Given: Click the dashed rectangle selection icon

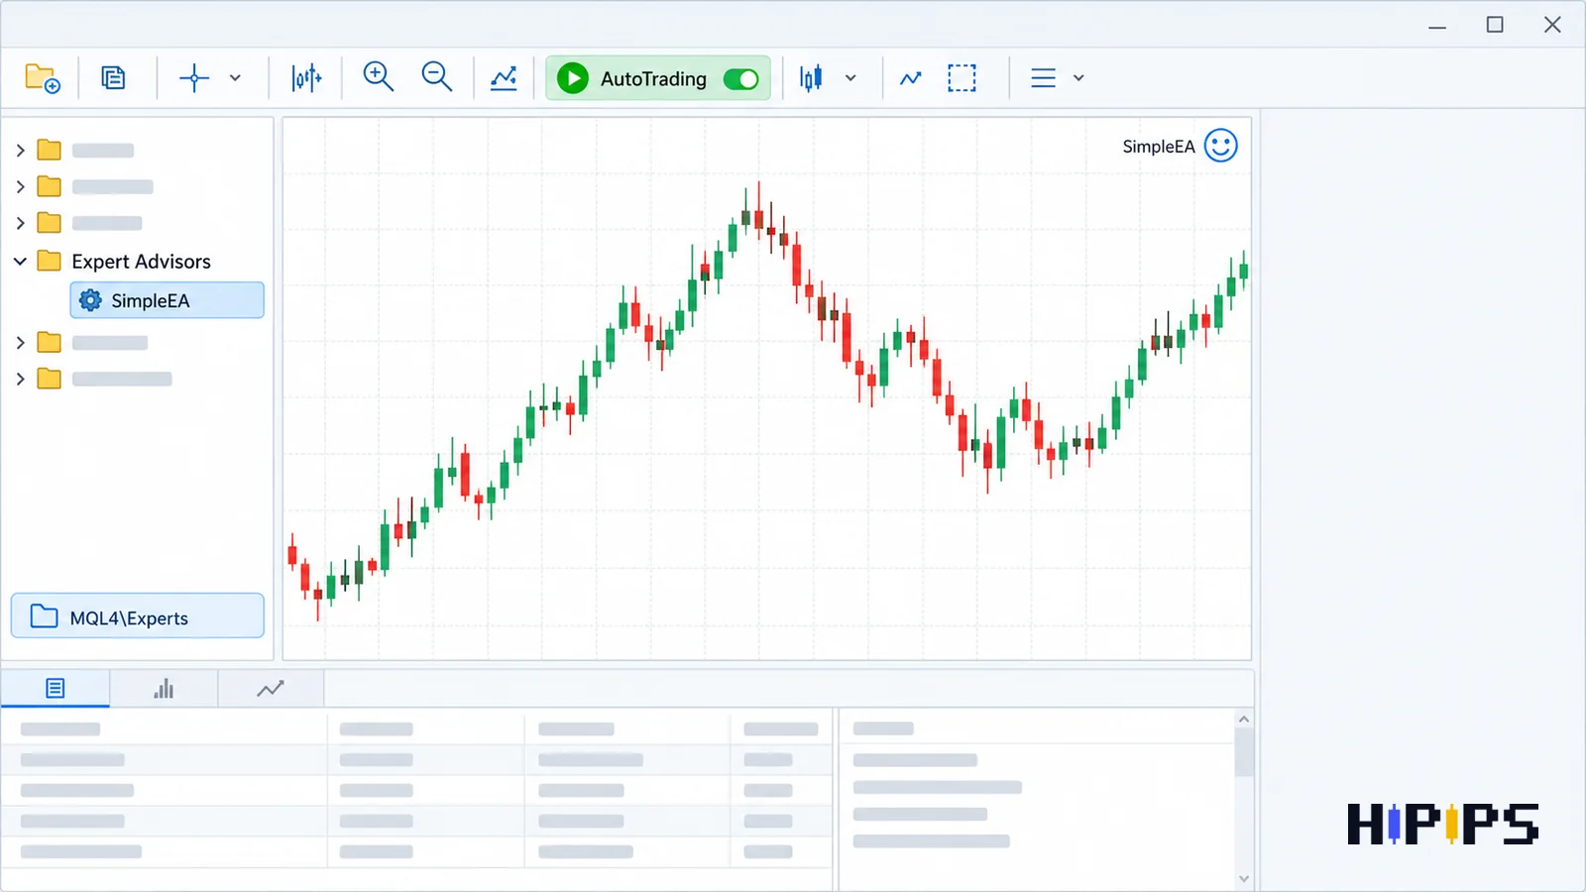Looking at the screenshot, I should (x=962, y=78).
